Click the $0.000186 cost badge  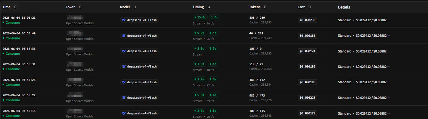307,66
